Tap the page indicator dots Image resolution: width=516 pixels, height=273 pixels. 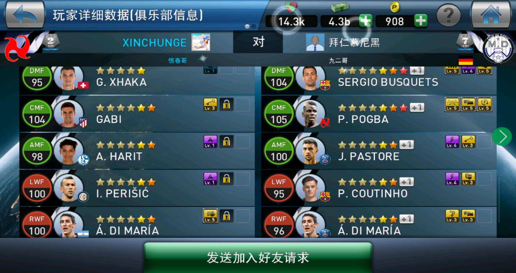point(250,26)
